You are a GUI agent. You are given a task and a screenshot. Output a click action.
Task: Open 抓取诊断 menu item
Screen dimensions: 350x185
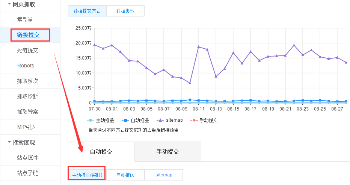coord(27,96)
